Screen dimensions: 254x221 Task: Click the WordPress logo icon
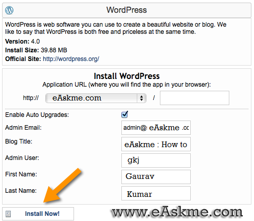point(9,10)
